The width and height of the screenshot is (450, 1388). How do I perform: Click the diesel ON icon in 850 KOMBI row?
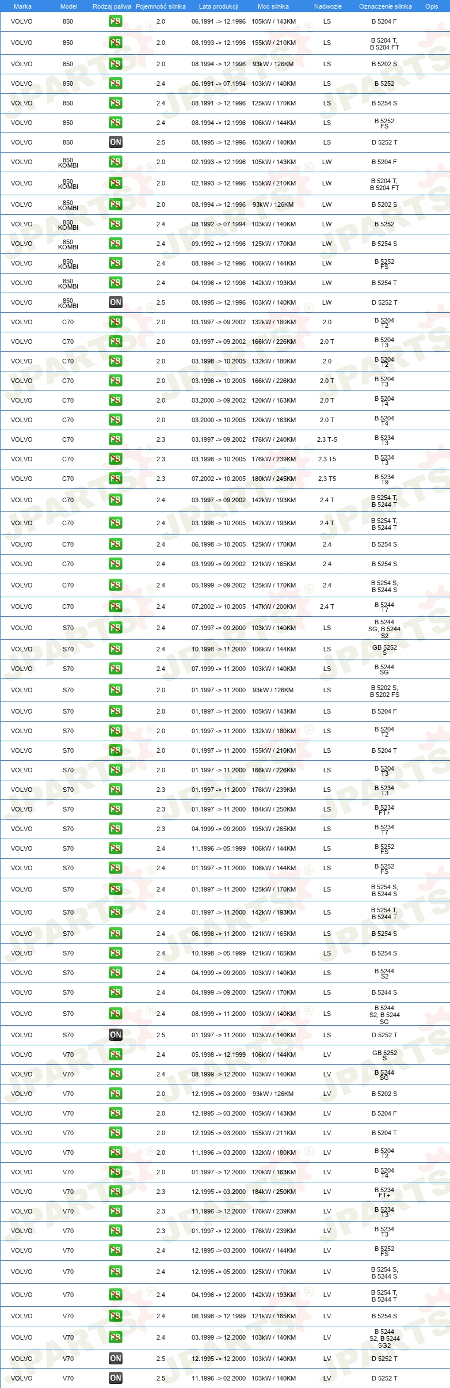pos(116,302)
